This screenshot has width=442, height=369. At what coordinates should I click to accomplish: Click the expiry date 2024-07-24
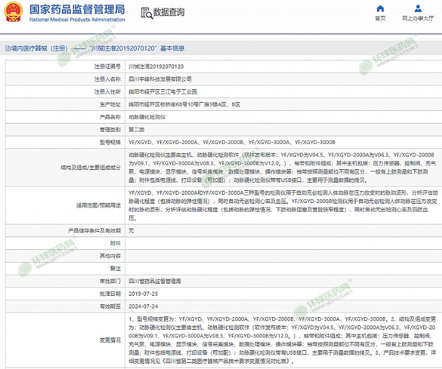[x=143, y=306]
